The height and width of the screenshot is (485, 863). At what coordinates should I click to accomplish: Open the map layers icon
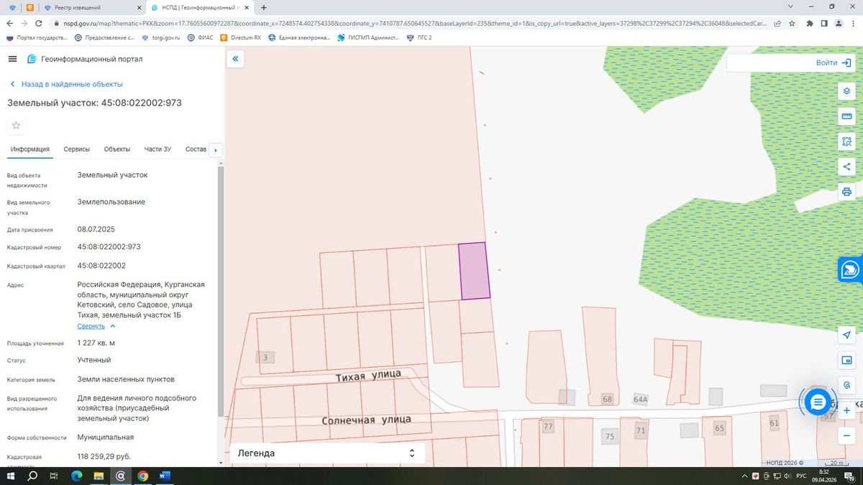pos(846,91)
